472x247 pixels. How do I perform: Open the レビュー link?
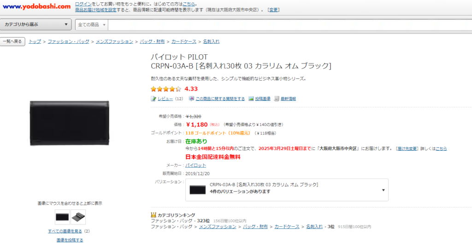coord(165,98)
